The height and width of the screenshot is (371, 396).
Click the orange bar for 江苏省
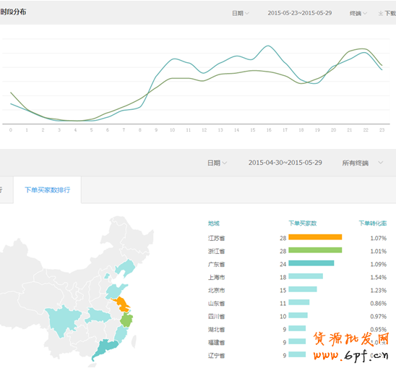[315, 237]
